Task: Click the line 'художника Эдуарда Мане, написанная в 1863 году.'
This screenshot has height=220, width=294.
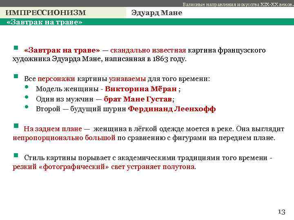Action: (100, 59)
